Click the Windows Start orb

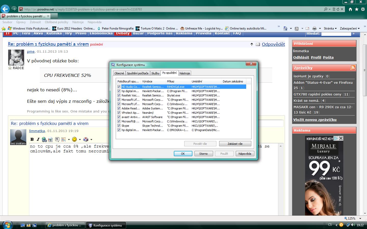(7, 225)
